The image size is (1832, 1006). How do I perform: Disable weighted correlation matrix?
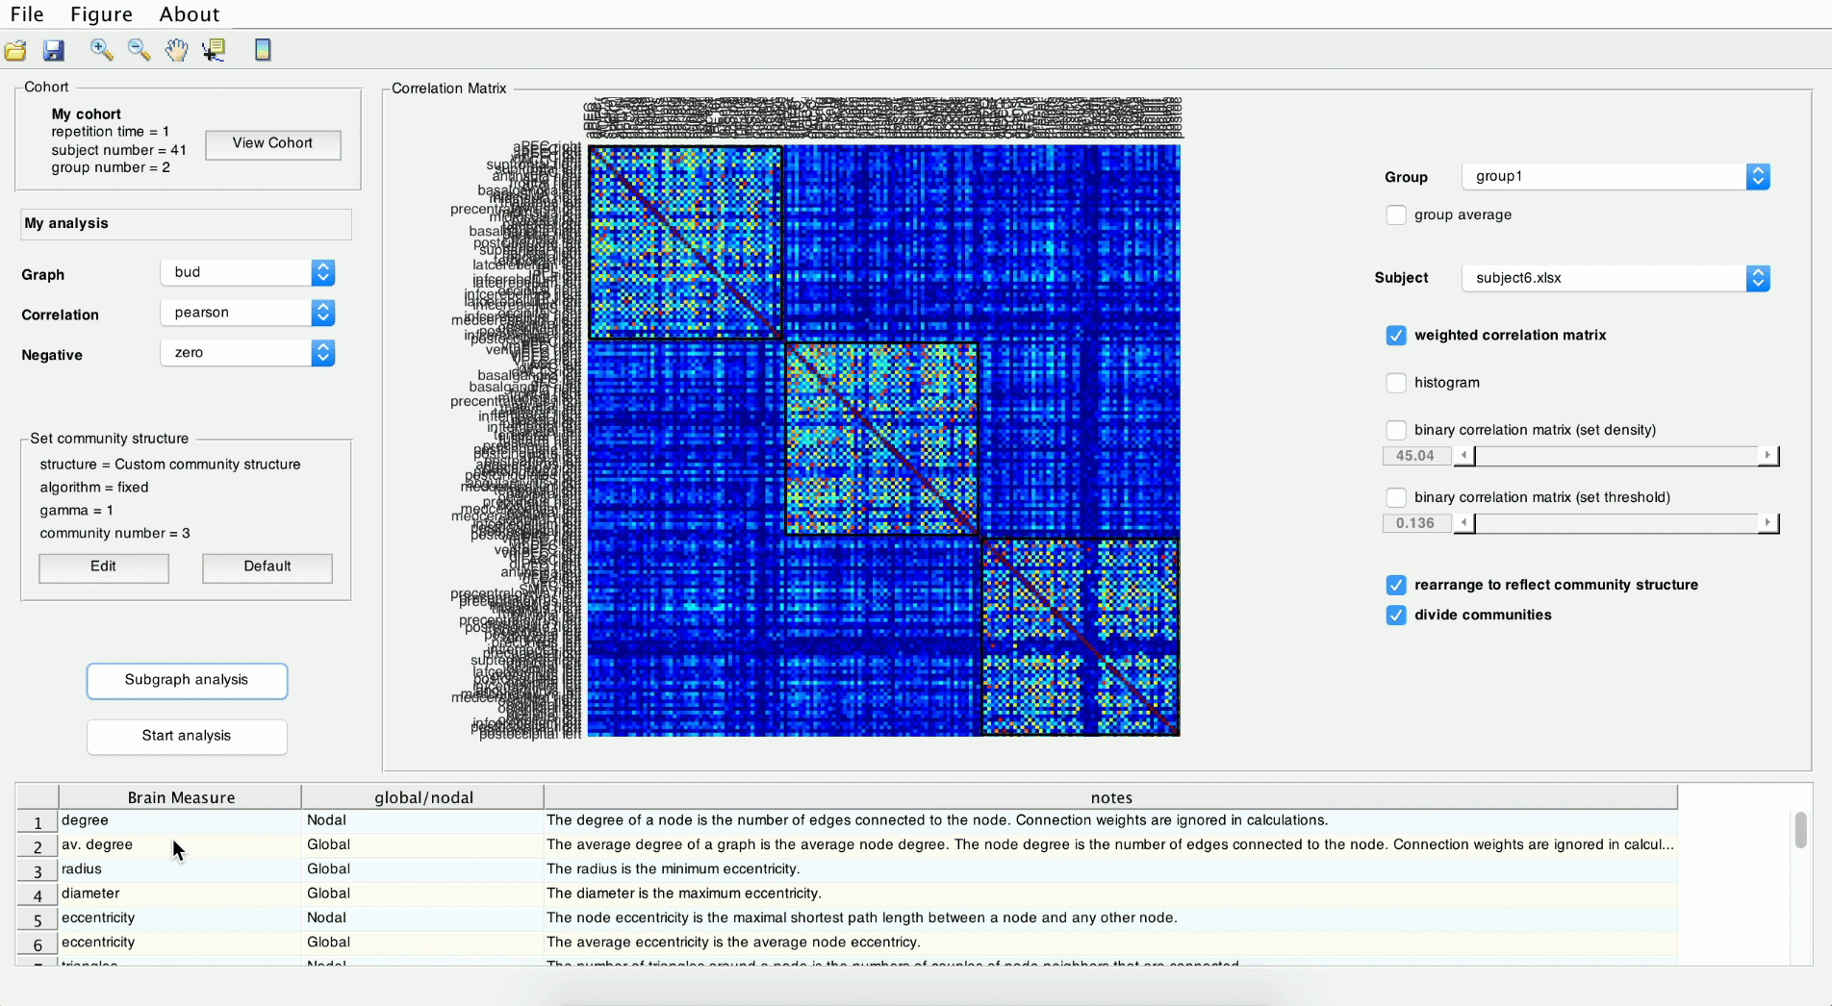(x=1395, y=335)
